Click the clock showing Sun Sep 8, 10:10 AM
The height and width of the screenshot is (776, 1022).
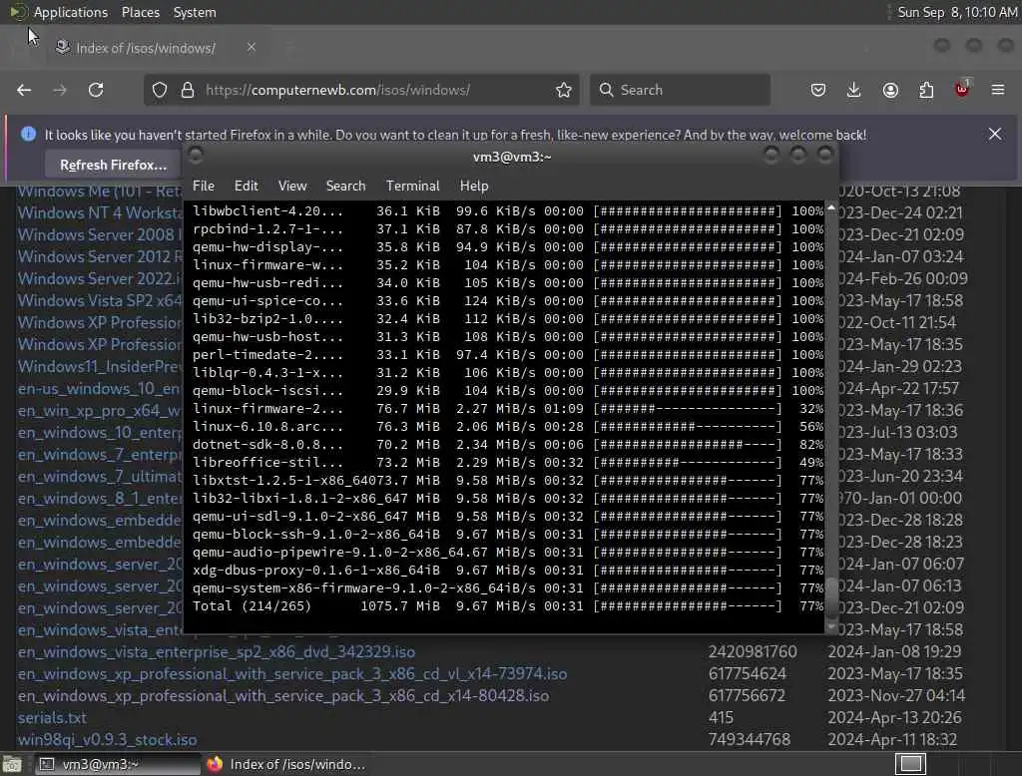tap(957, 12)
